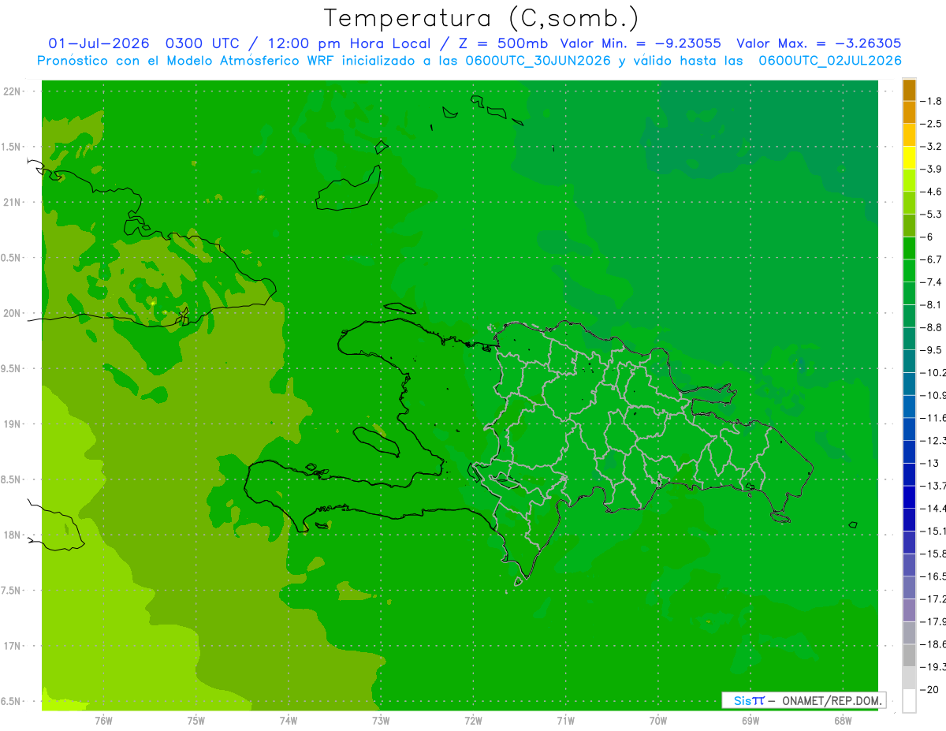Image resolution: width=946 pixels, height=731 pixels.
Task: Click the "76W" longitude label
Action: [103, 721]
